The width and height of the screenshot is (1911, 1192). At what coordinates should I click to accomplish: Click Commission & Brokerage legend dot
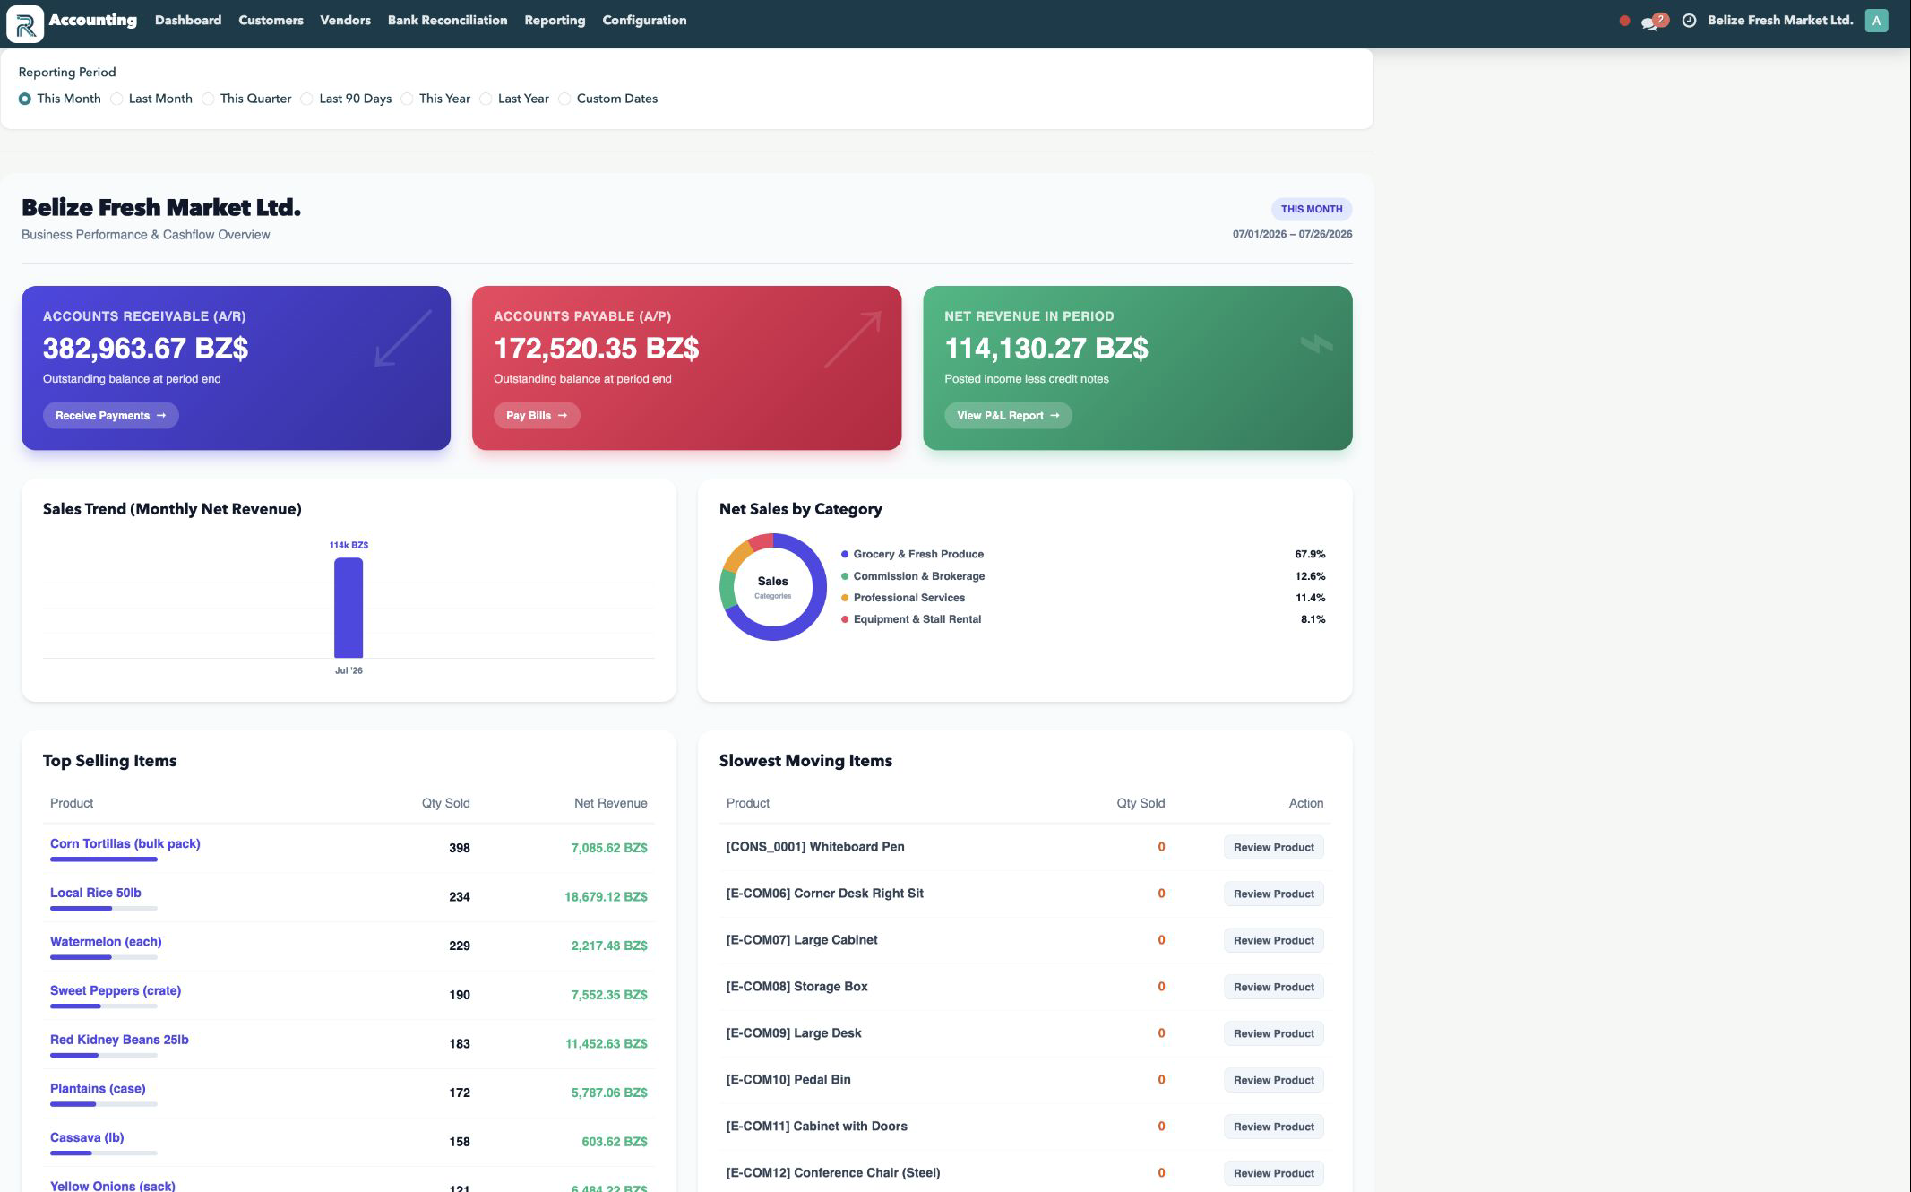pyautogui.click(x=845, y=576)
